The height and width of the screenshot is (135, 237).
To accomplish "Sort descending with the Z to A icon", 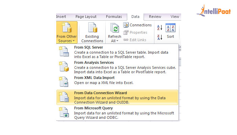I will click(x=159, y=37).
